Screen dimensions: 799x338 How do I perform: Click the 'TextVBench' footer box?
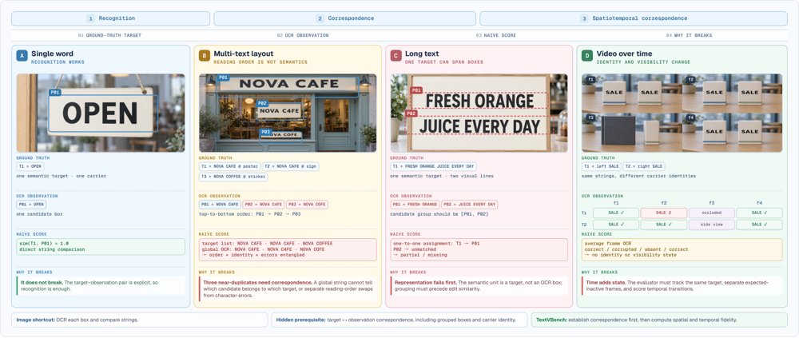(x=659, y=320)
